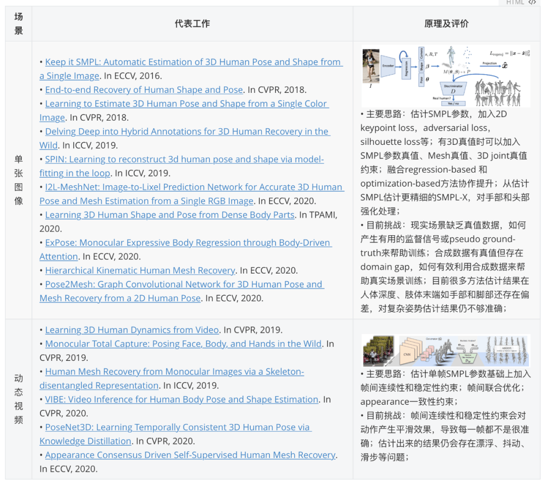The width and height of the screenshot is (545, 484).
Task: Select the '代表工作' column header
Action: pos(192,24)
